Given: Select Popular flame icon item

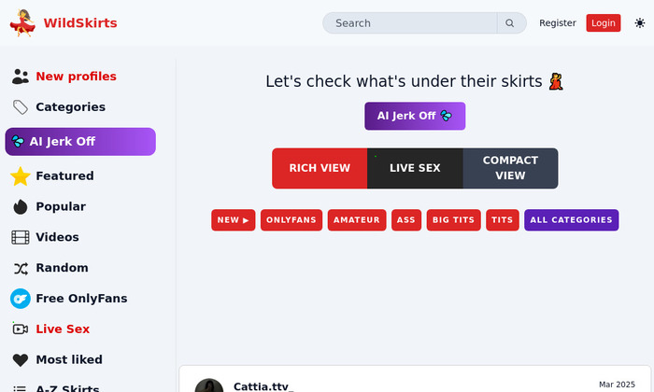Looking at the screenshot, I should click(x=20, y=206).
